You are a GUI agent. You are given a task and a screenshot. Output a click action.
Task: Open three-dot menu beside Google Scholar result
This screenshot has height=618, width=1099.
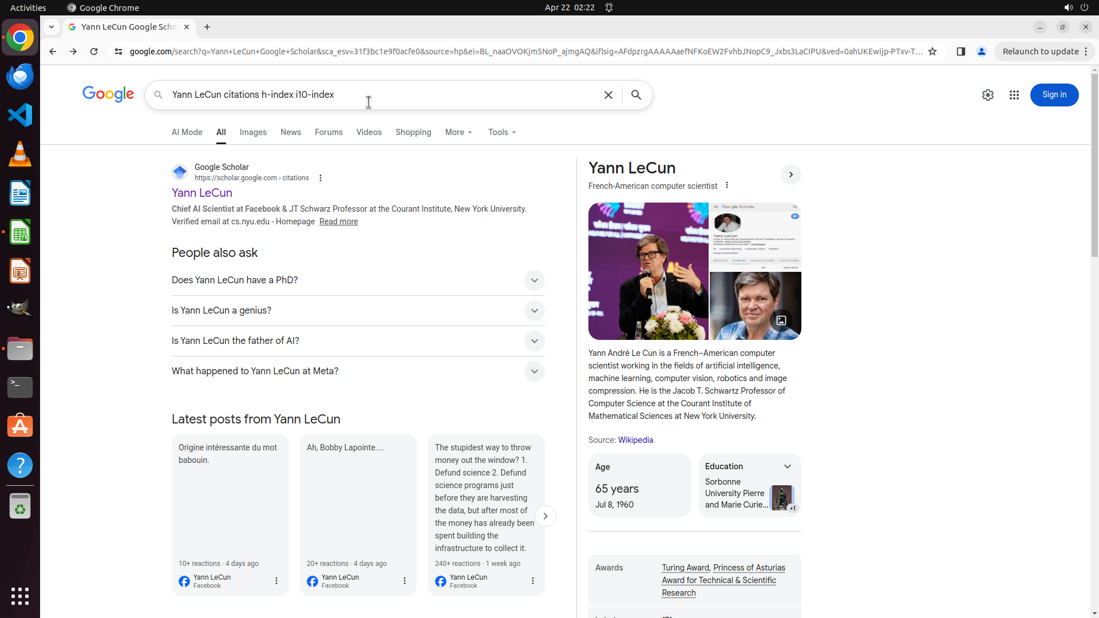point(321,178)
